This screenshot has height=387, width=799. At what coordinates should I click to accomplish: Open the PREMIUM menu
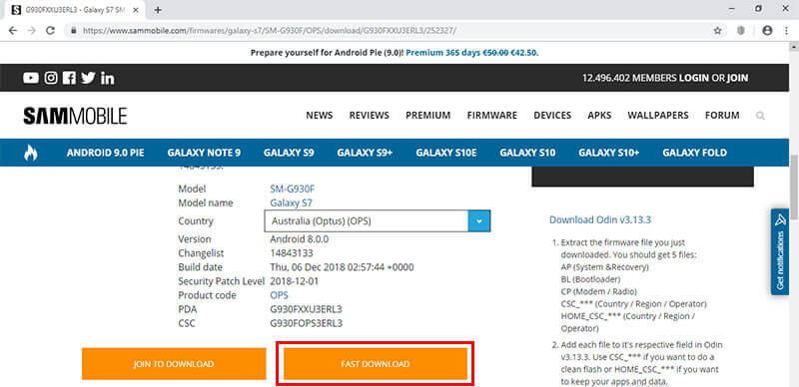pos(428,115)
